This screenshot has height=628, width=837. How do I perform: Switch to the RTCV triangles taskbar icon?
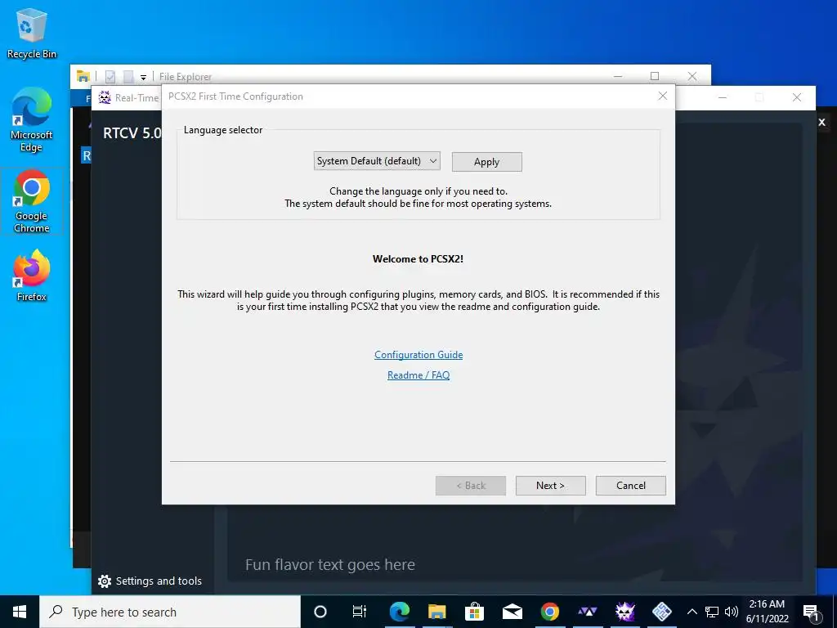587,612
